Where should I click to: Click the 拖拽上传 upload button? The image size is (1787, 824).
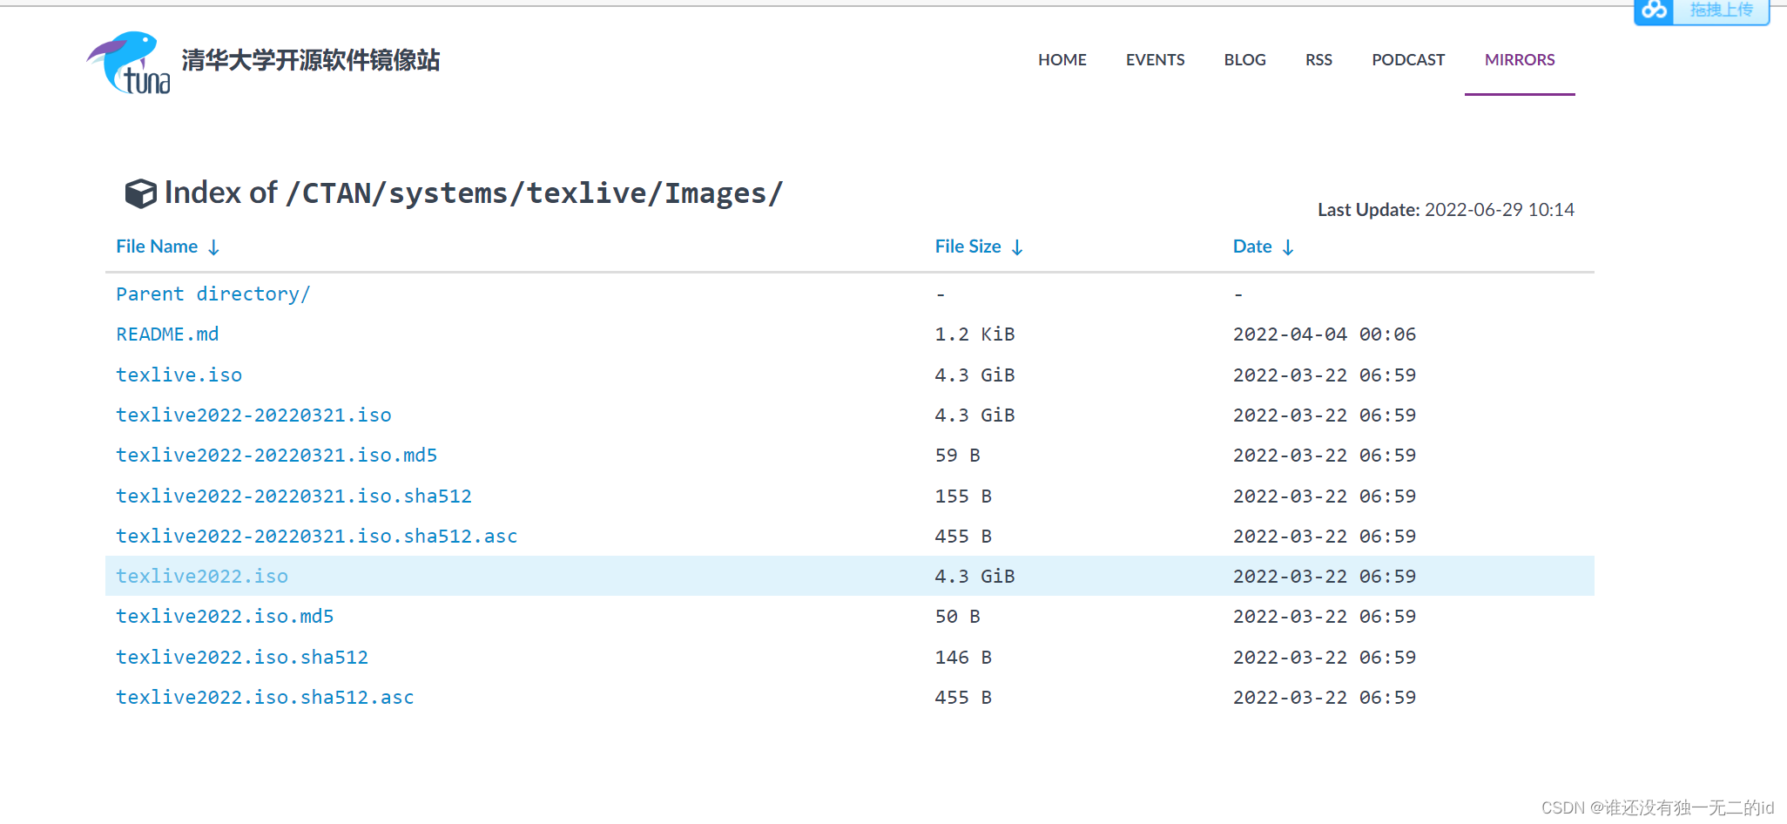(1721, 10)
